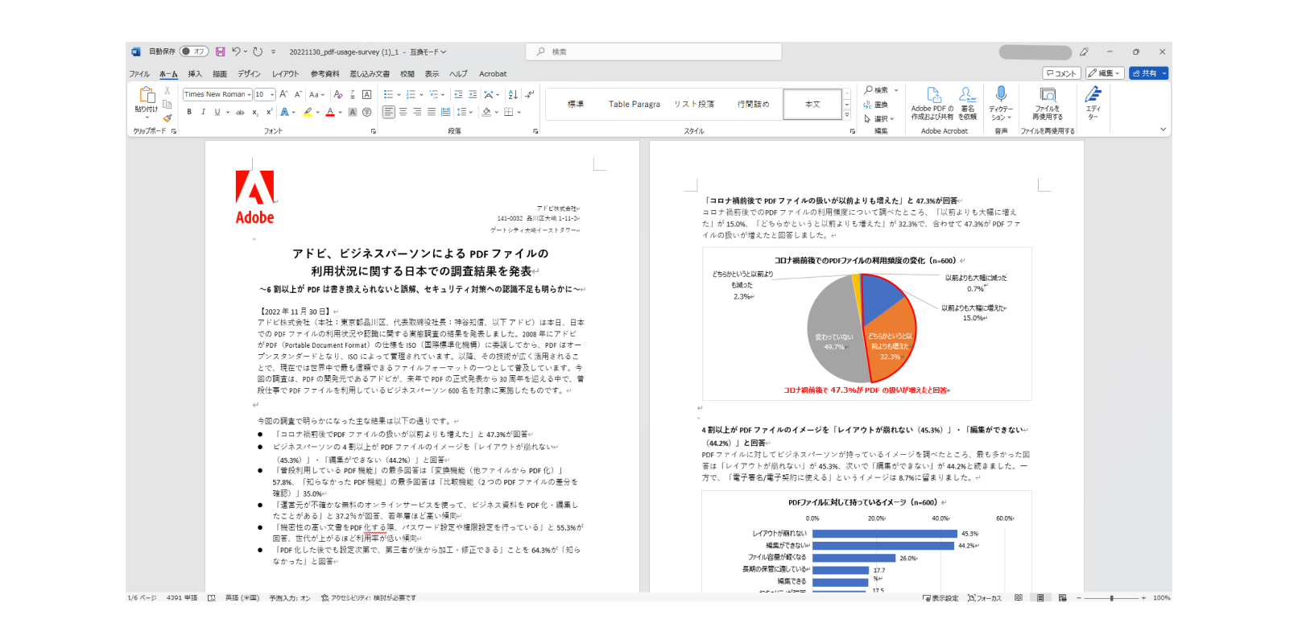Toggle left paragraph alignment

(x=388, y=112)
